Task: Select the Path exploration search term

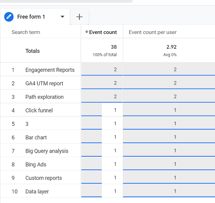Action: [x=44, y=97]
